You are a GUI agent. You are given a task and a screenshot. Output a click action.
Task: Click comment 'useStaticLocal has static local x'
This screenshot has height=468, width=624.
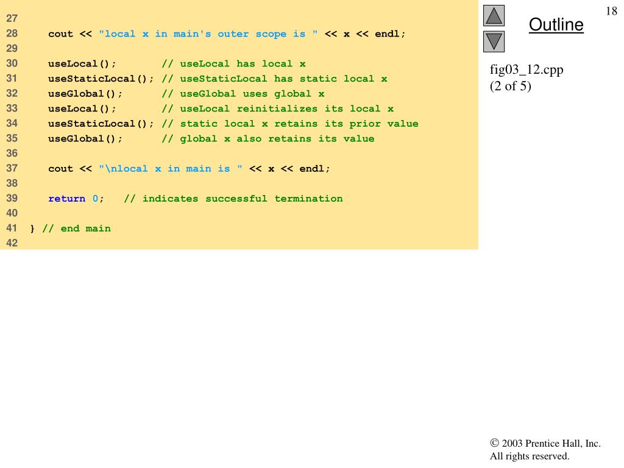(274, 79)
